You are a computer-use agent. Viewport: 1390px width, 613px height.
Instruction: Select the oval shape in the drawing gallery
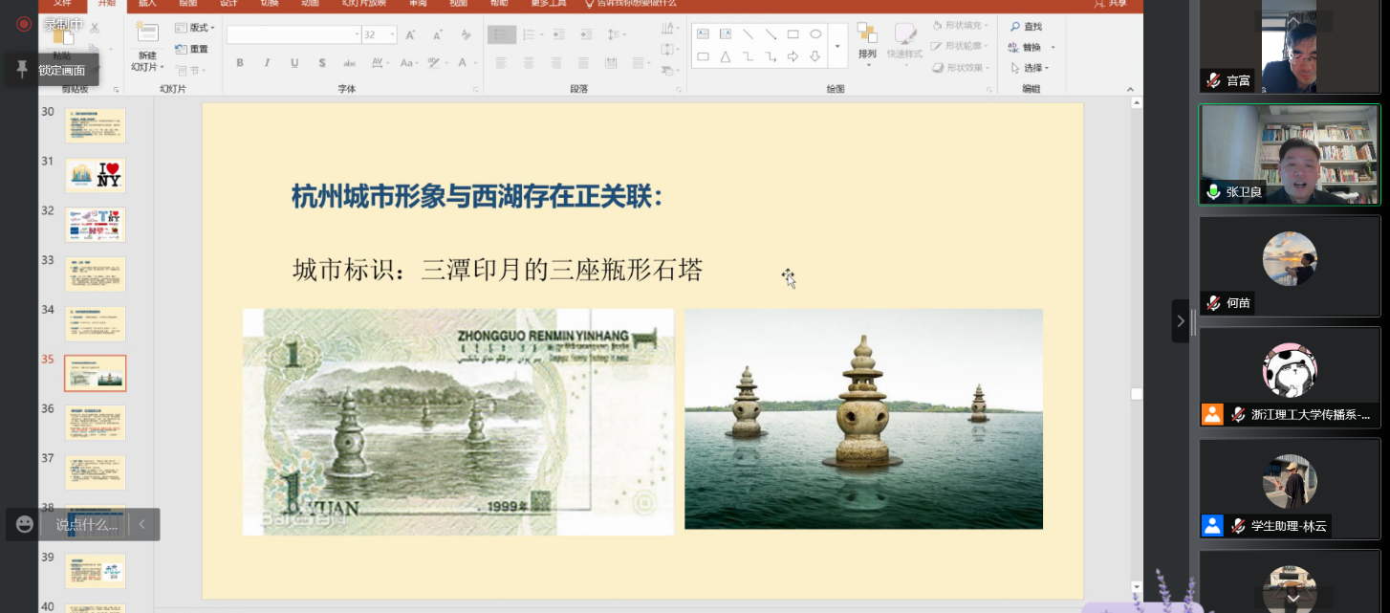(815, 34)
